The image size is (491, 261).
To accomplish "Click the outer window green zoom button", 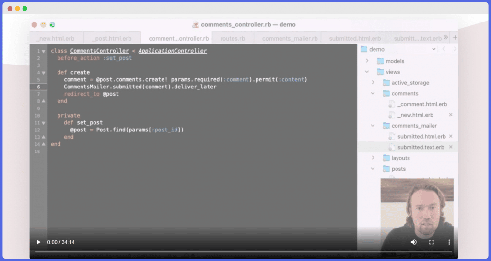I will pyautogui.click(x=25, y=9).
